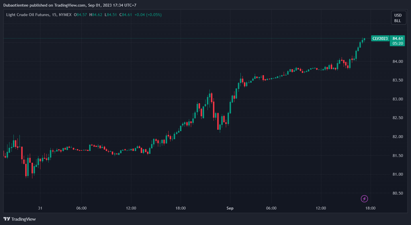Open the USD BLL currency unit selector
Image resolution: width=411 pixels, height=225 pixels.
tap(398, 18)
